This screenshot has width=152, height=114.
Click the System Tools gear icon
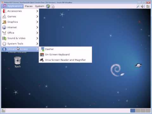coord(4,44)
